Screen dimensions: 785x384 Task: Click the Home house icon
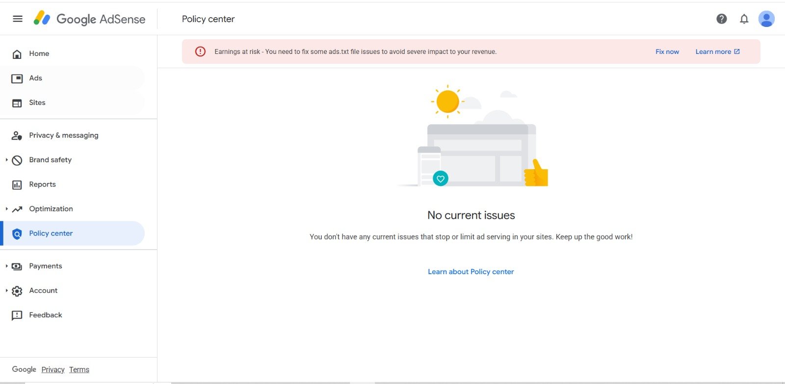17,54
